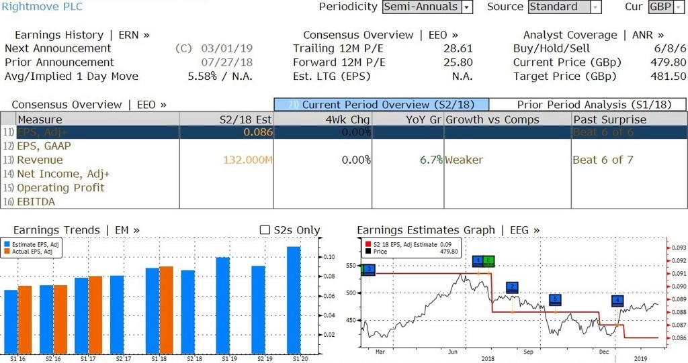Viewport: 688px width, 363px height.
Task: Click event marker 3 on the estimates graph
Action: [368, 269]
